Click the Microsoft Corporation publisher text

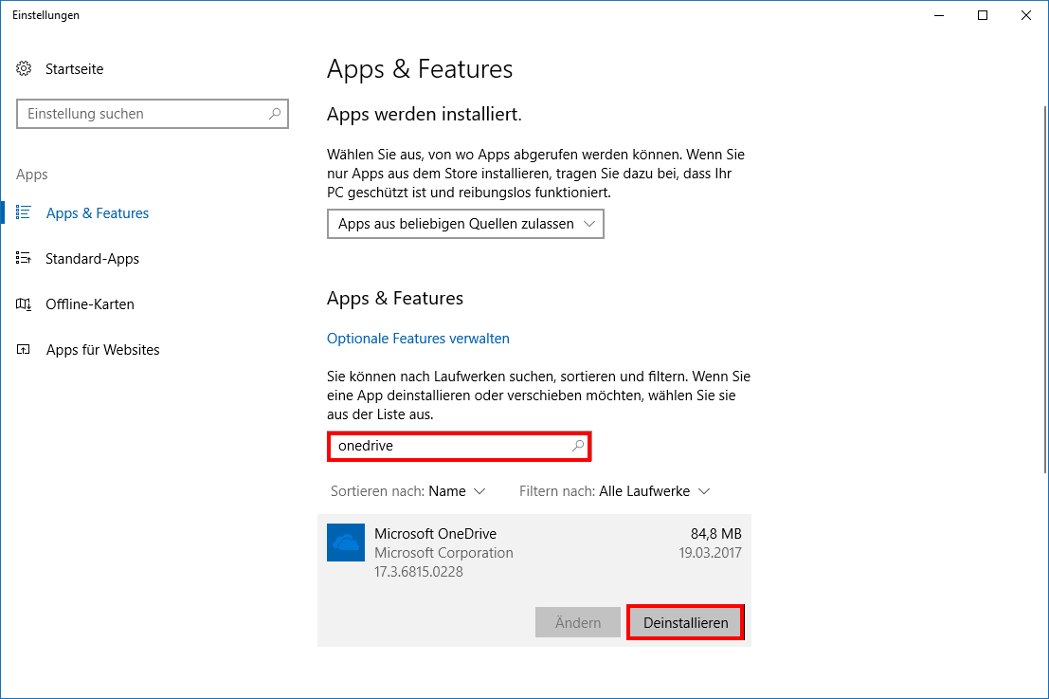[443, 552]
